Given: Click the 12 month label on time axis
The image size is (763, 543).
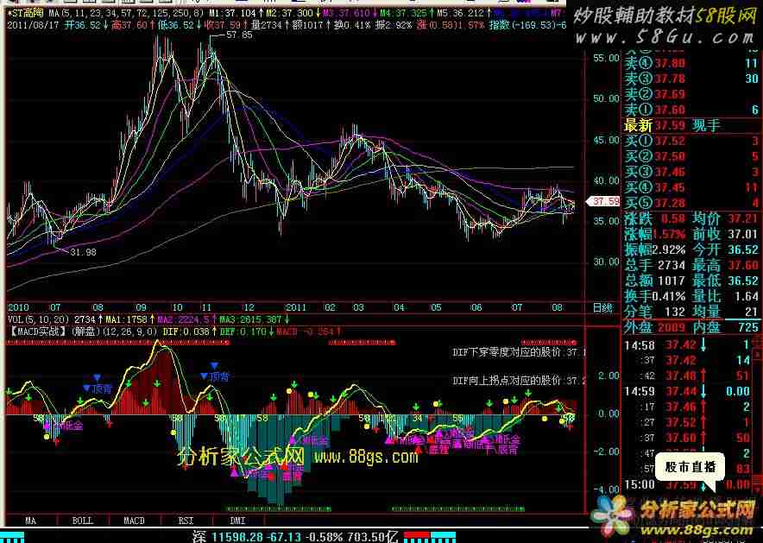Looking at the screenshot, I should [249, 307].
